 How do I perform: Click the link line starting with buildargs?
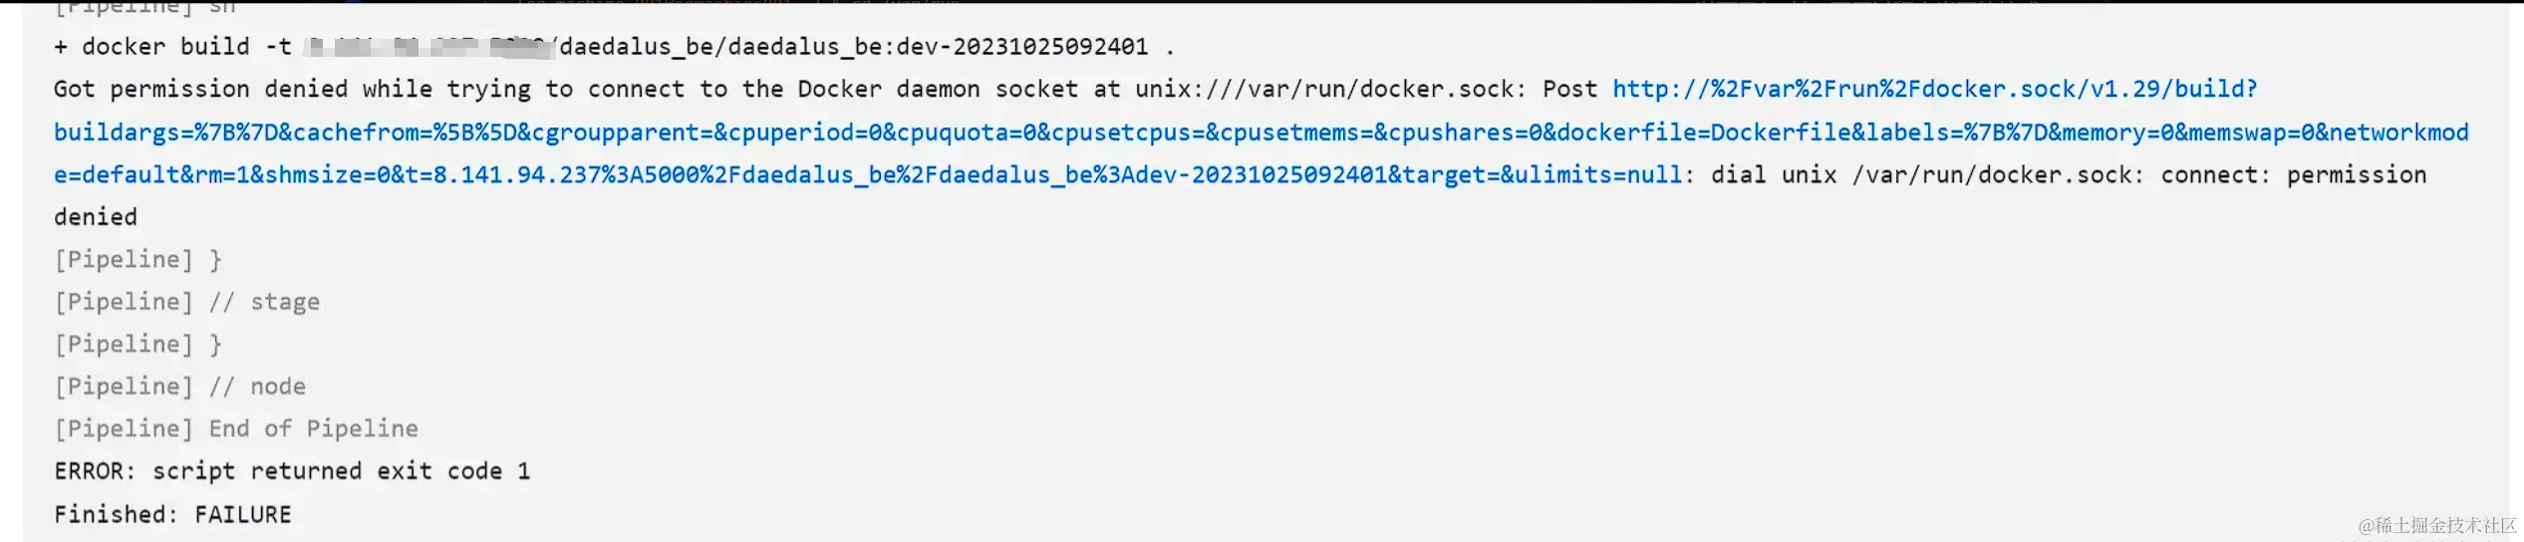click(1261, 133)
